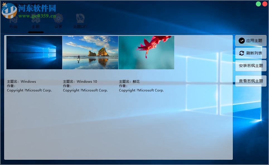Click the green window control dot
Screen dimensions: 269x165
(258, 4)
